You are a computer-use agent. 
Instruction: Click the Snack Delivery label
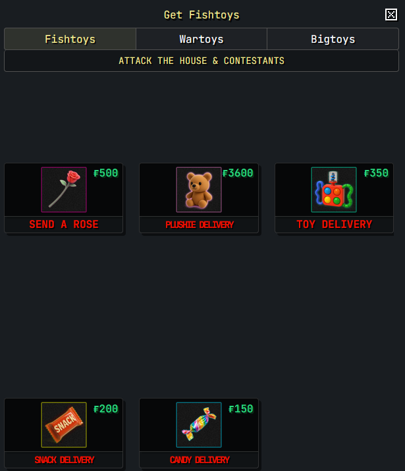(x=65, y=460)
